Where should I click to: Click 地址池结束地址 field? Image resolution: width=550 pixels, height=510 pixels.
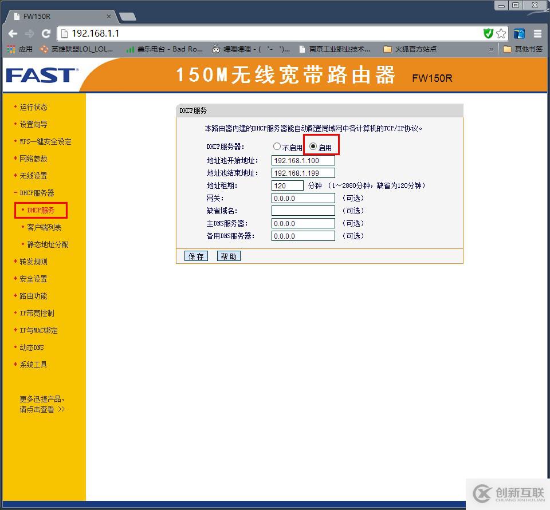point(304,173)
